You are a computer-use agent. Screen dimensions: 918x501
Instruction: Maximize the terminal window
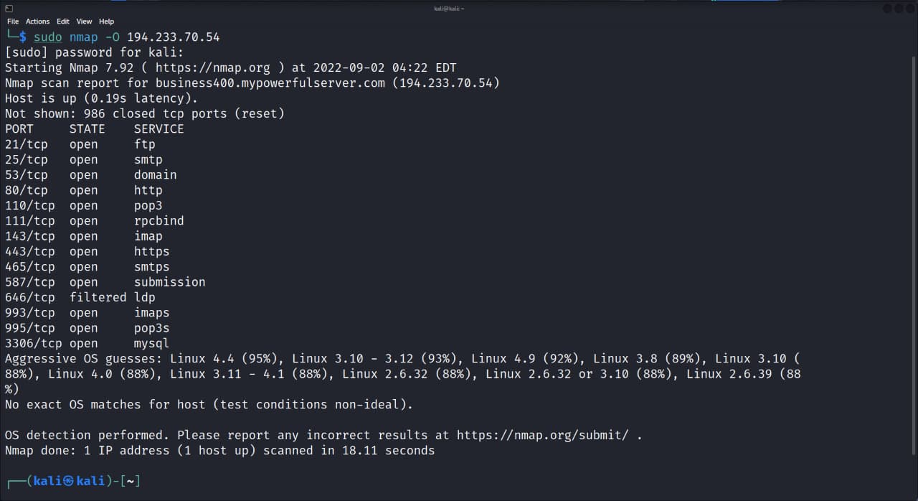[x=899, y=9]
